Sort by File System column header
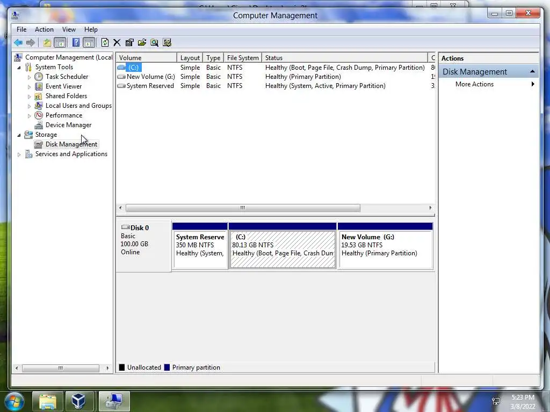The width and height of the screenshot is (550, 412). pyautogui.click(x=243, y=58)
